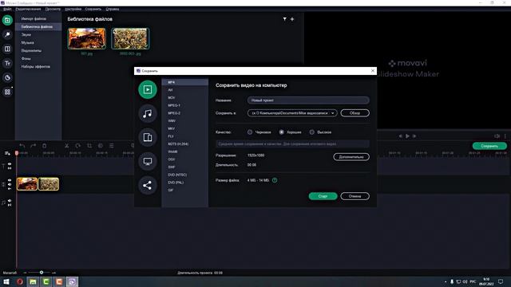511x287 pixels.
Task: Choose MKV format in the format list
Action: pyautogui.click(x=184, y=128)
